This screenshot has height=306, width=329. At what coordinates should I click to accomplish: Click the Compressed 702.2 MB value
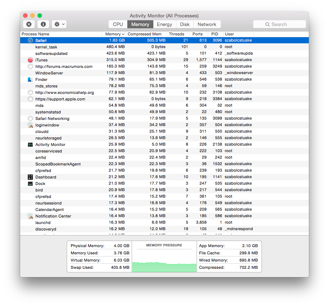(249, 267)
